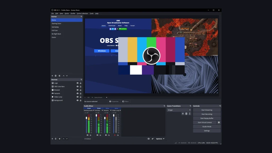Click Start Recording
This screenshot has height=153, width=272.
click(x=207, y=114)
